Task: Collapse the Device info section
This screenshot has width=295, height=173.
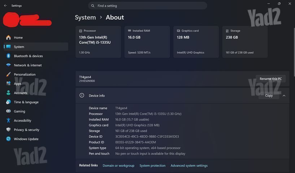Action: (x=284, y=96)
